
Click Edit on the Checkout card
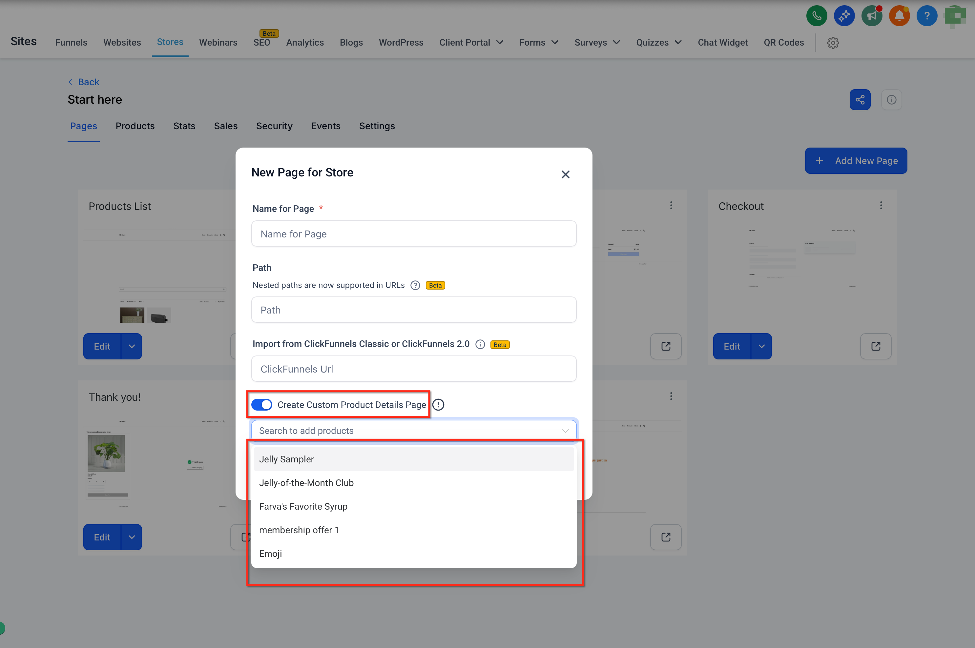point(732,346)
